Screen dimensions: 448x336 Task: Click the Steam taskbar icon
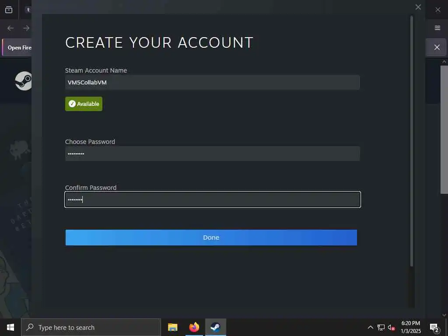tap(215, 327)
